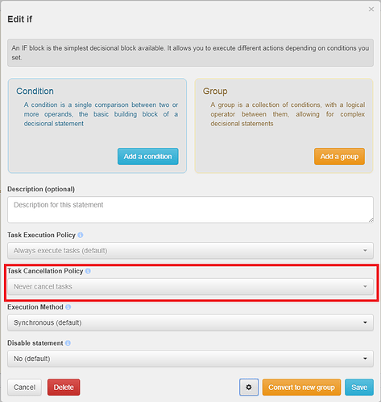Click the textarea resize handle corner

coord(371,220)
